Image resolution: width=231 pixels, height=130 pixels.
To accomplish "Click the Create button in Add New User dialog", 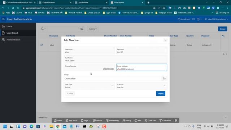I will 161,94.
